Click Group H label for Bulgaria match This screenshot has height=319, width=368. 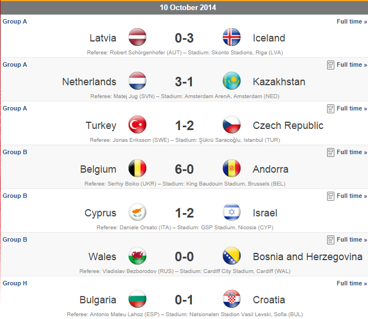tap(15, 284)
